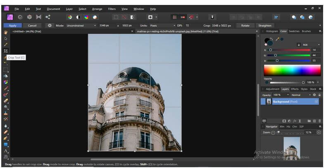Screen dimensions: 326x168
Task: Apply Auto Contrast
Action: point(78,17)
